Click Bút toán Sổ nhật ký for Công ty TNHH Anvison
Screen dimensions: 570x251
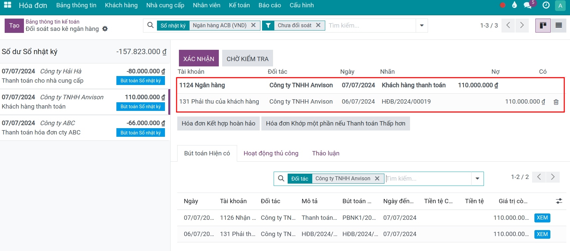tap(141, 107)
